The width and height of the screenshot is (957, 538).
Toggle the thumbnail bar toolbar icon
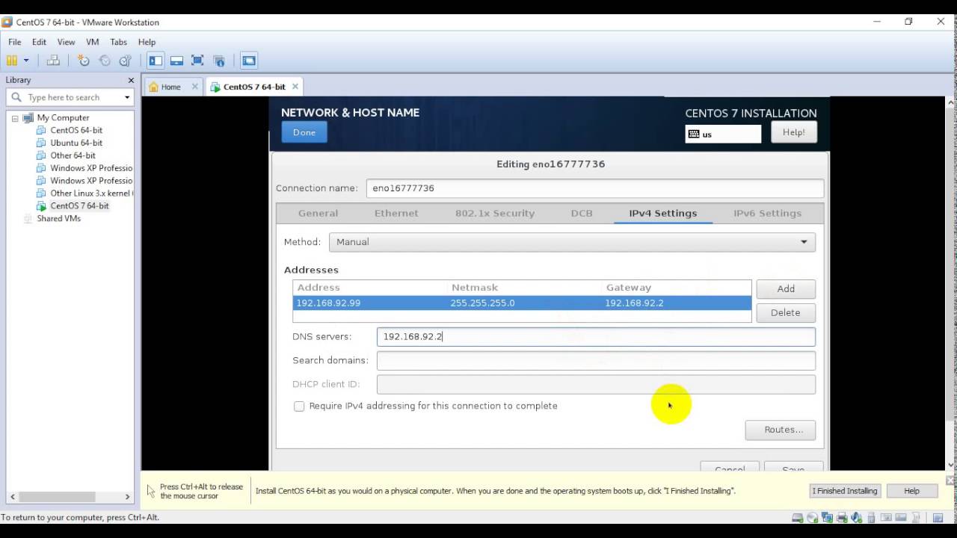click(x=176, y=61)
